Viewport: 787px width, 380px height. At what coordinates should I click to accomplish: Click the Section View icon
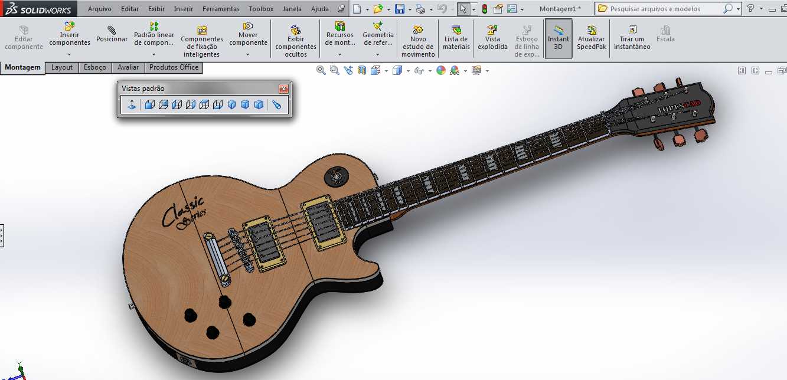pyautogui.click(x=362, y=70)
